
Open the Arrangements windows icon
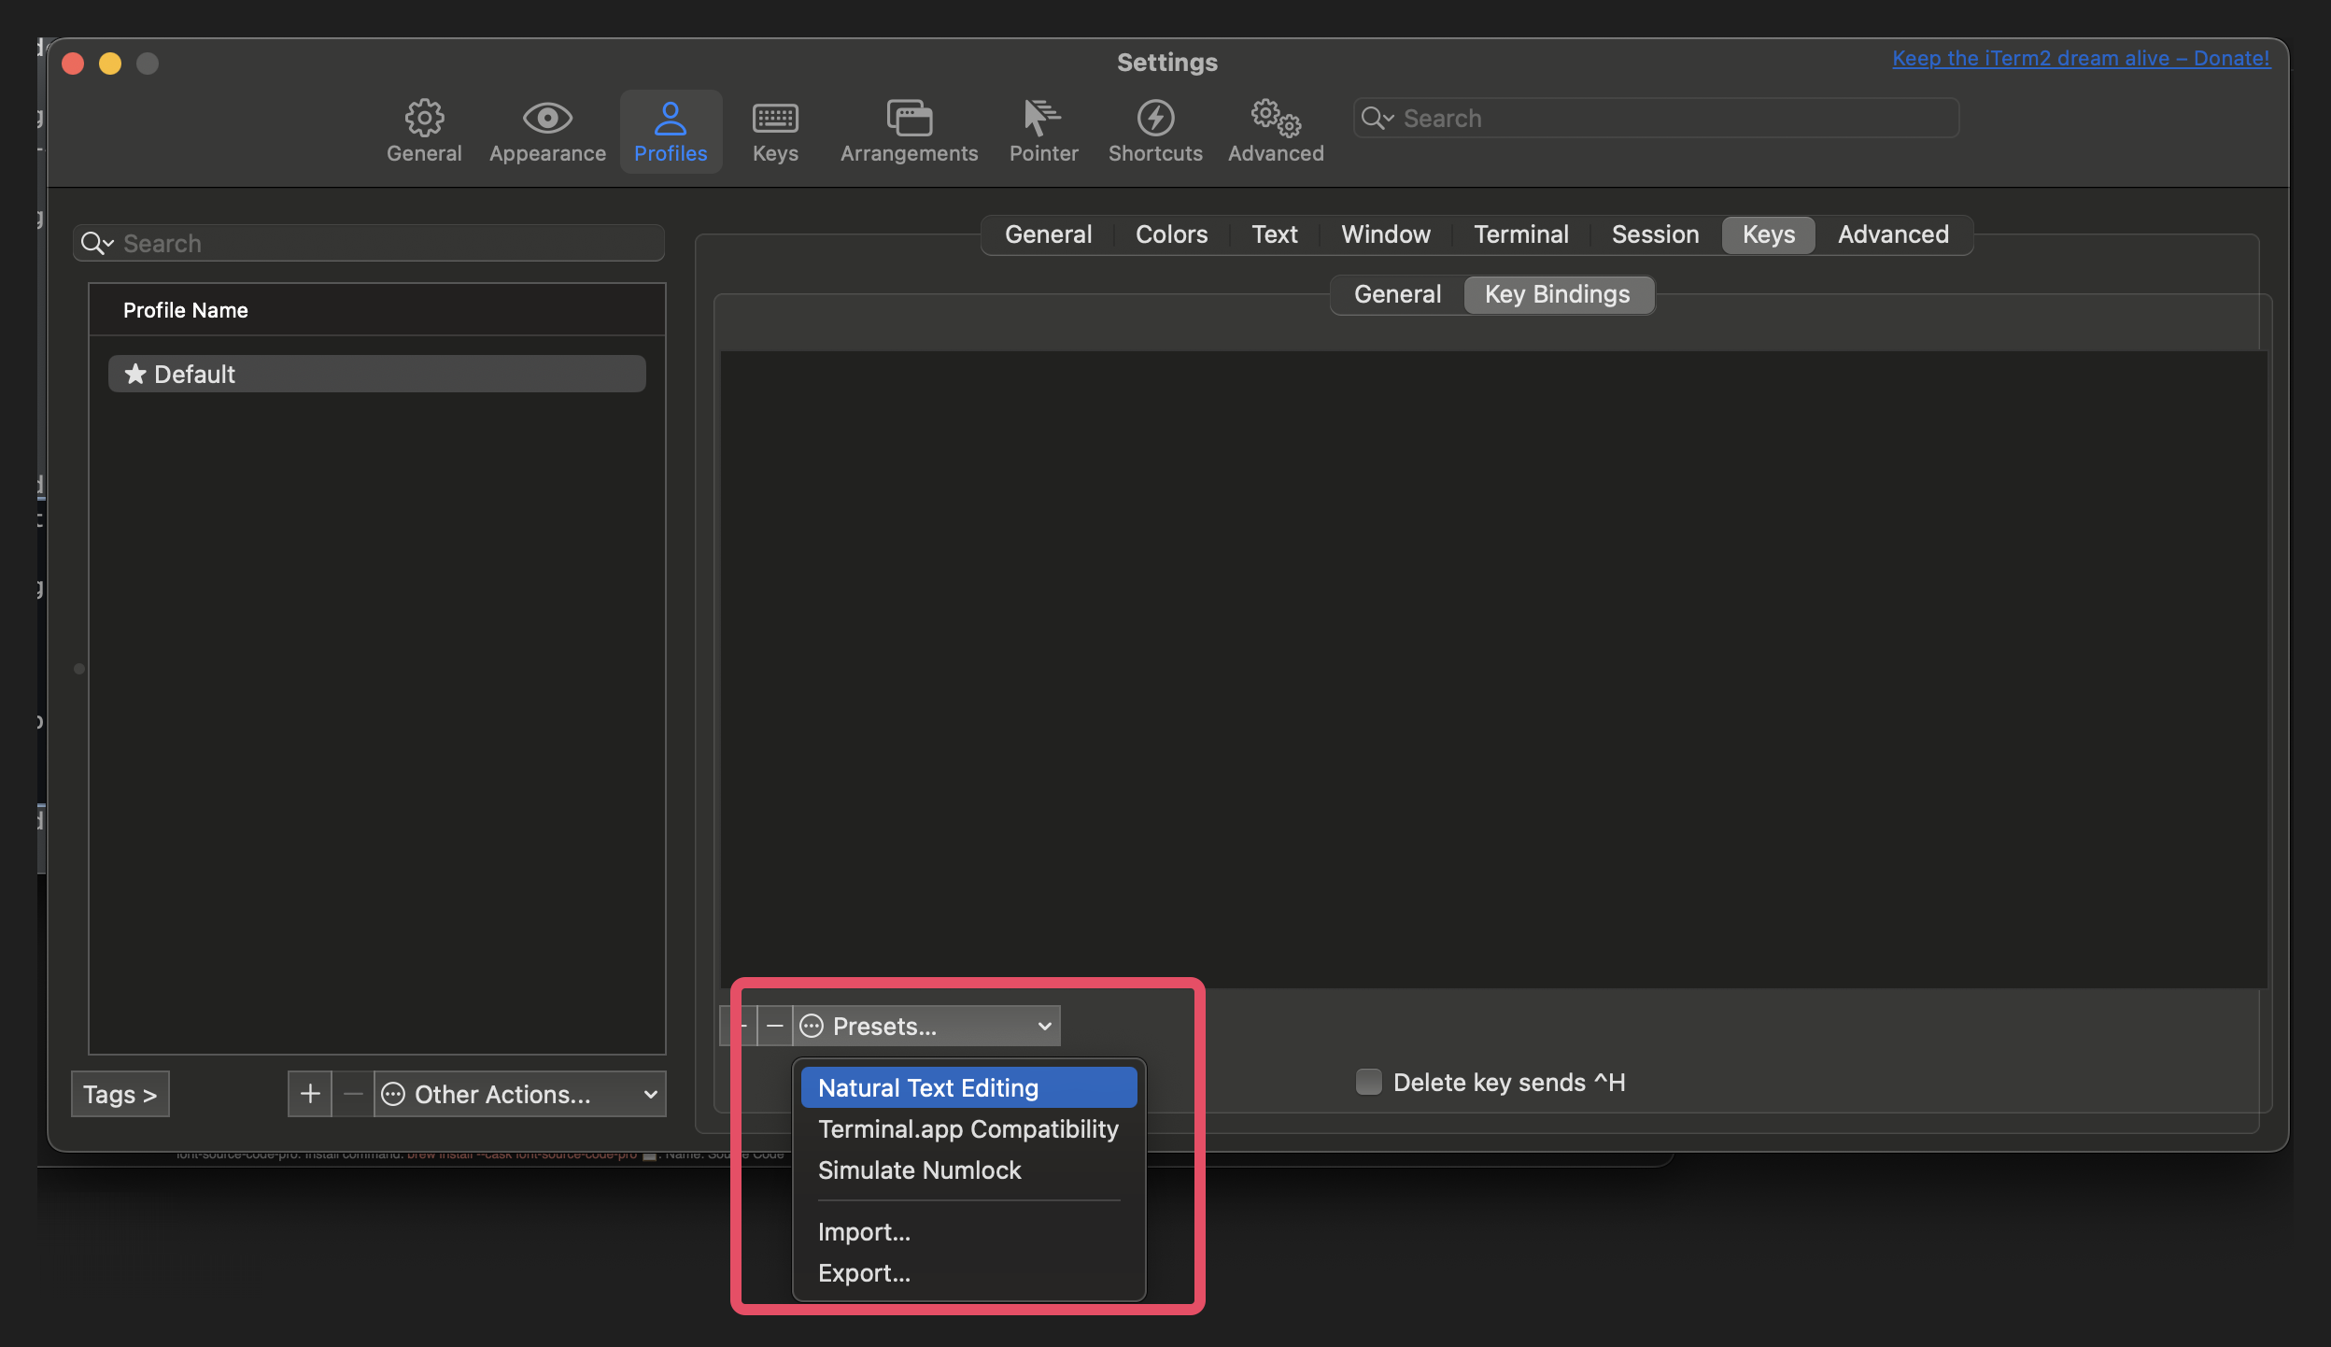click(x=909, y=119)
